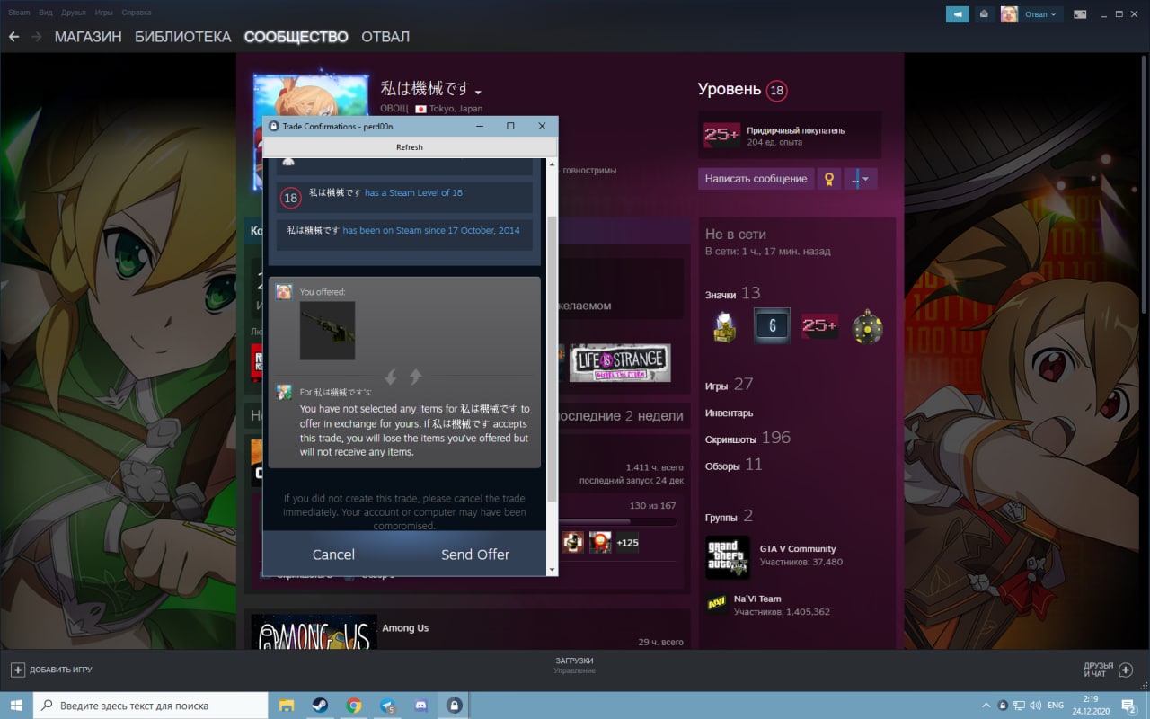The width and height of the screenshot is (1150, 719).
Task: Refresh the Trade Confirmations window
Action: coord(409,146)
